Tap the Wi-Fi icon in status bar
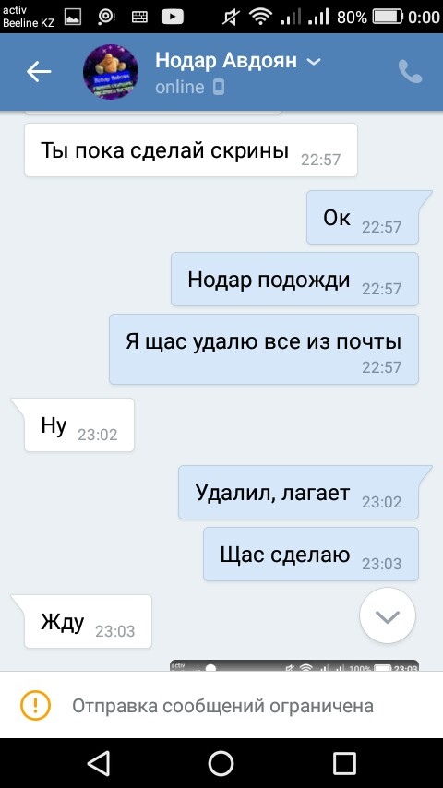Image resolution: width=443 pixels, height=788 pixels. [x=260, y=18]
